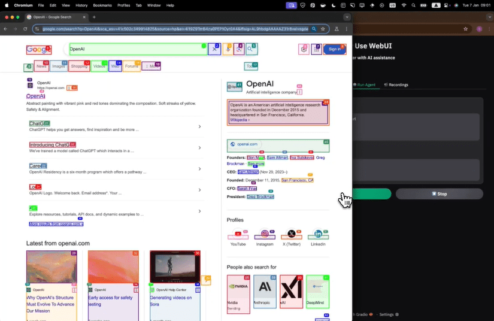494x321 pixels.
Task: Open Google quick settings gear icon
Action: [x=304, y=49]
